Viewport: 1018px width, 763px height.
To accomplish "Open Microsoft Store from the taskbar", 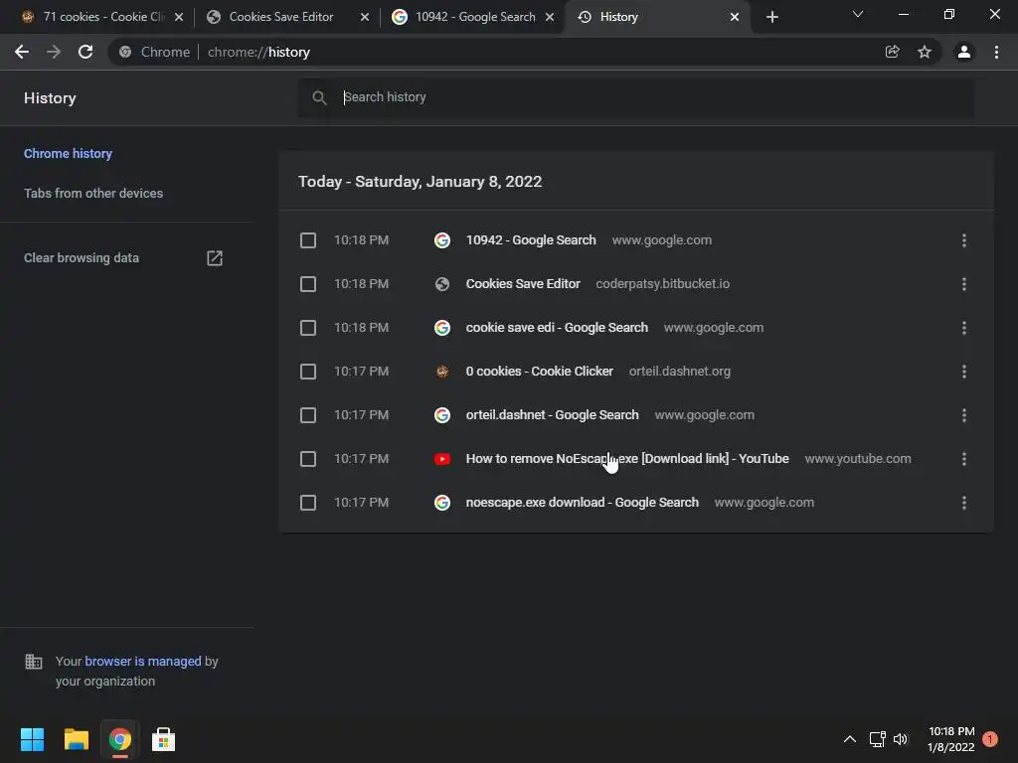I will [163, 739].
